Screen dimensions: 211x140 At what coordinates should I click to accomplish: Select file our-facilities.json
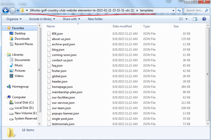click(63, 97)
